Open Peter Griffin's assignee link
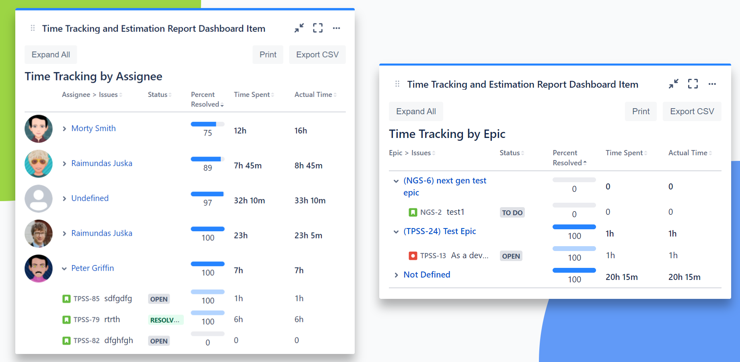 (x=92, y=268)
